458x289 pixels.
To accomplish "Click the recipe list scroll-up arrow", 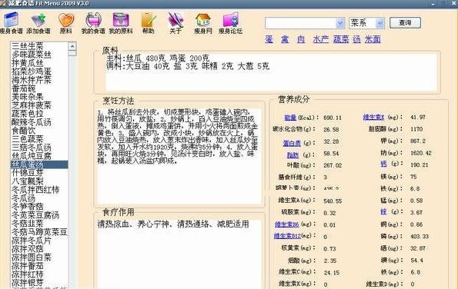I will (72, 46).
